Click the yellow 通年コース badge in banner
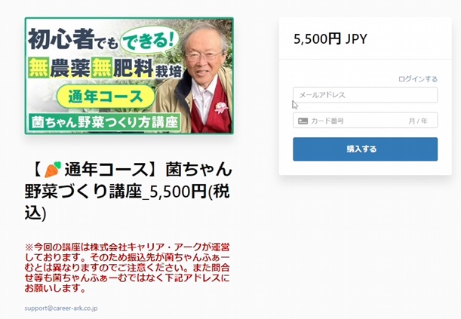The width and height of the screenshot is (461, 319). [x=106, y=97]
